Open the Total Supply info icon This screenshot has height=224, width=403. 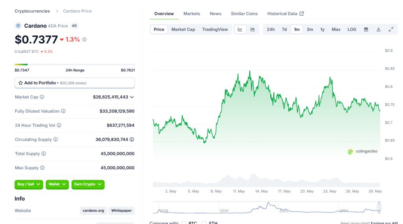click(44, 154)
